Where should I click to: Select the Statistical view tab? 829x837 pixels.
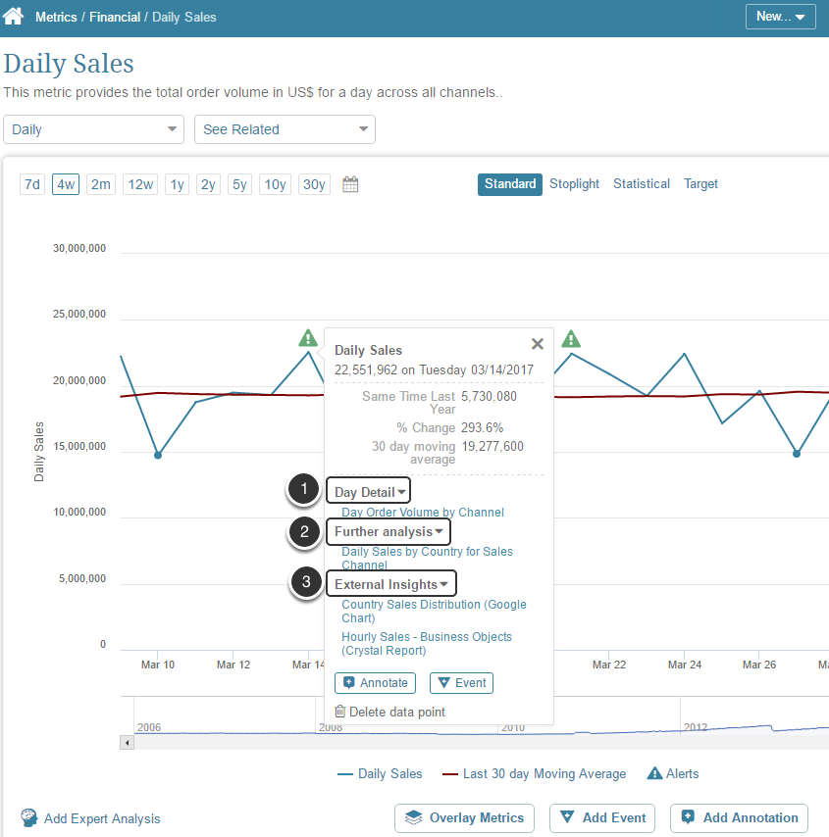[642, 184]
